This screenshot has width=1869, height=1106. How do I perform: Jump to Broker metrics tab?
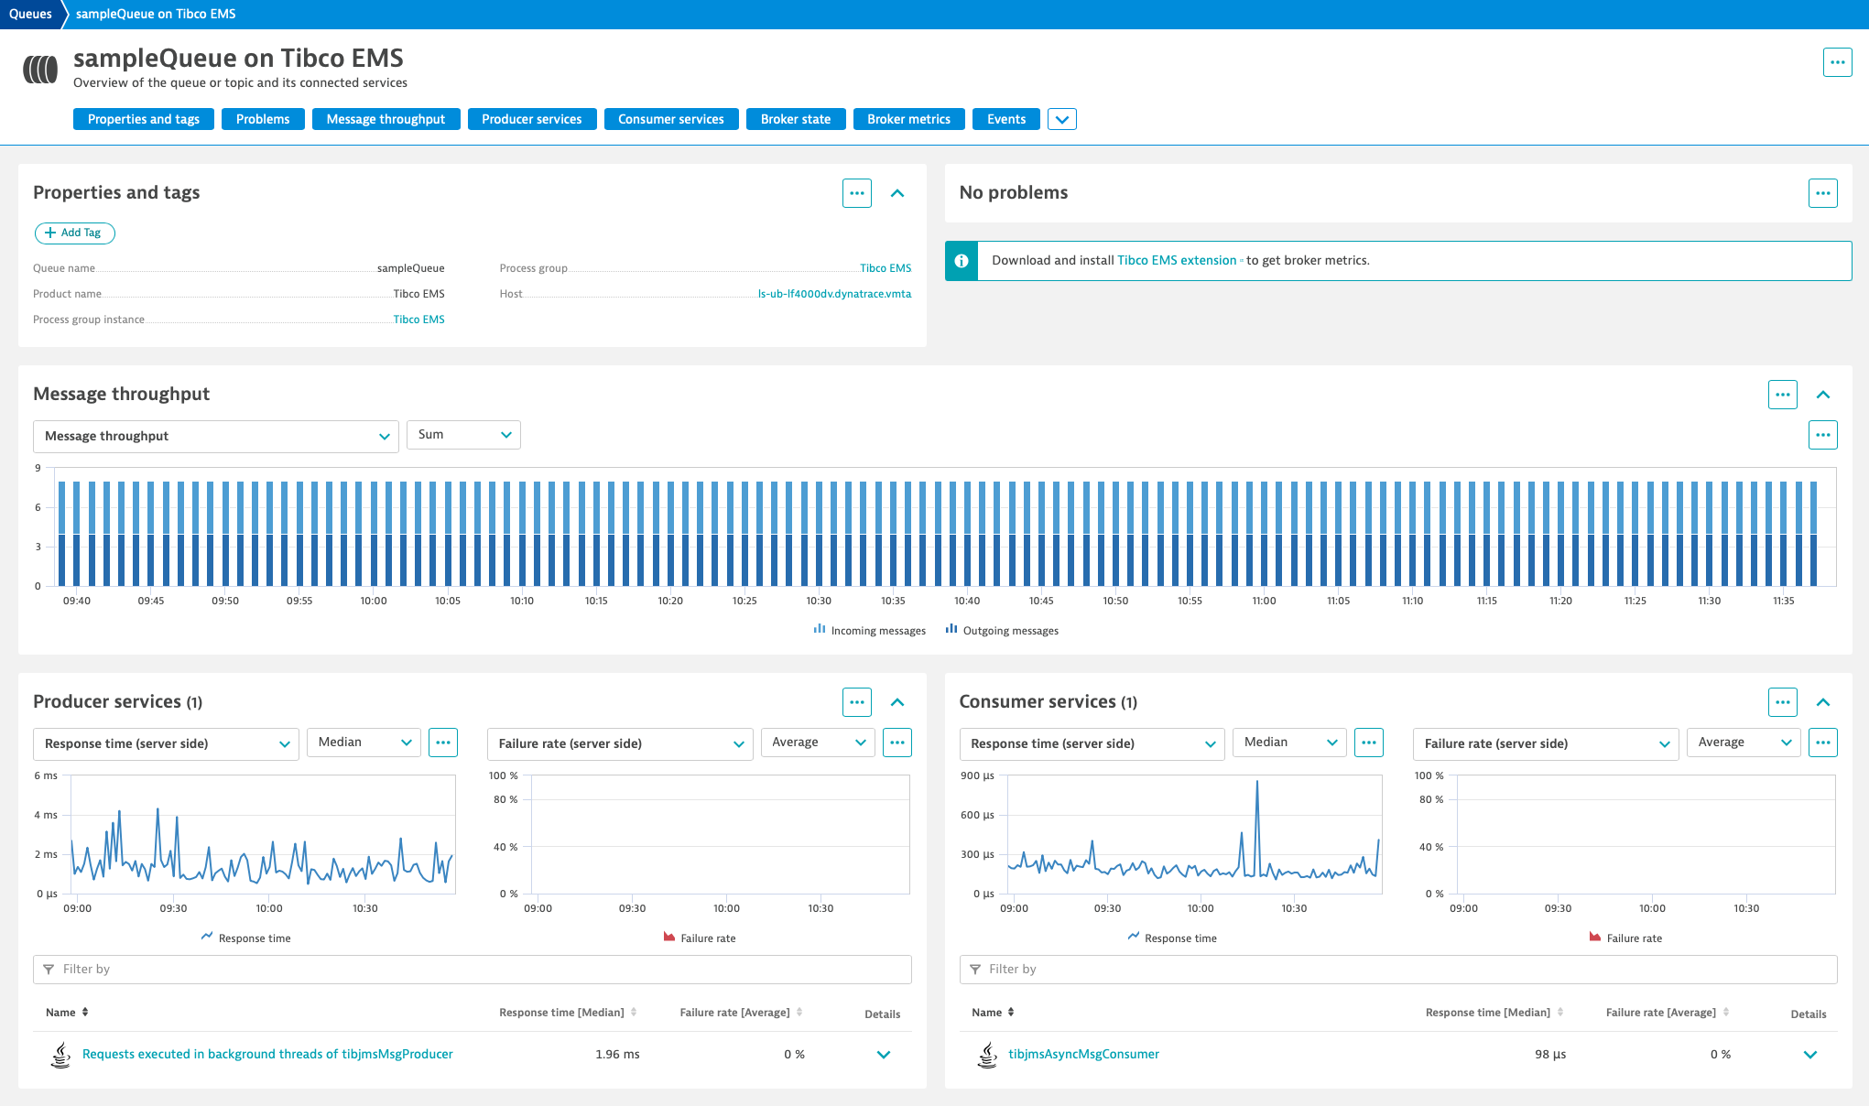pos(908,119)
